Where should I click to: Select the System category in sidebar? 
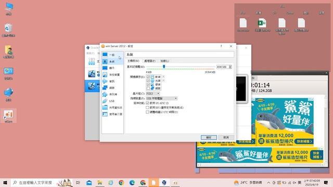coord(112,61)
